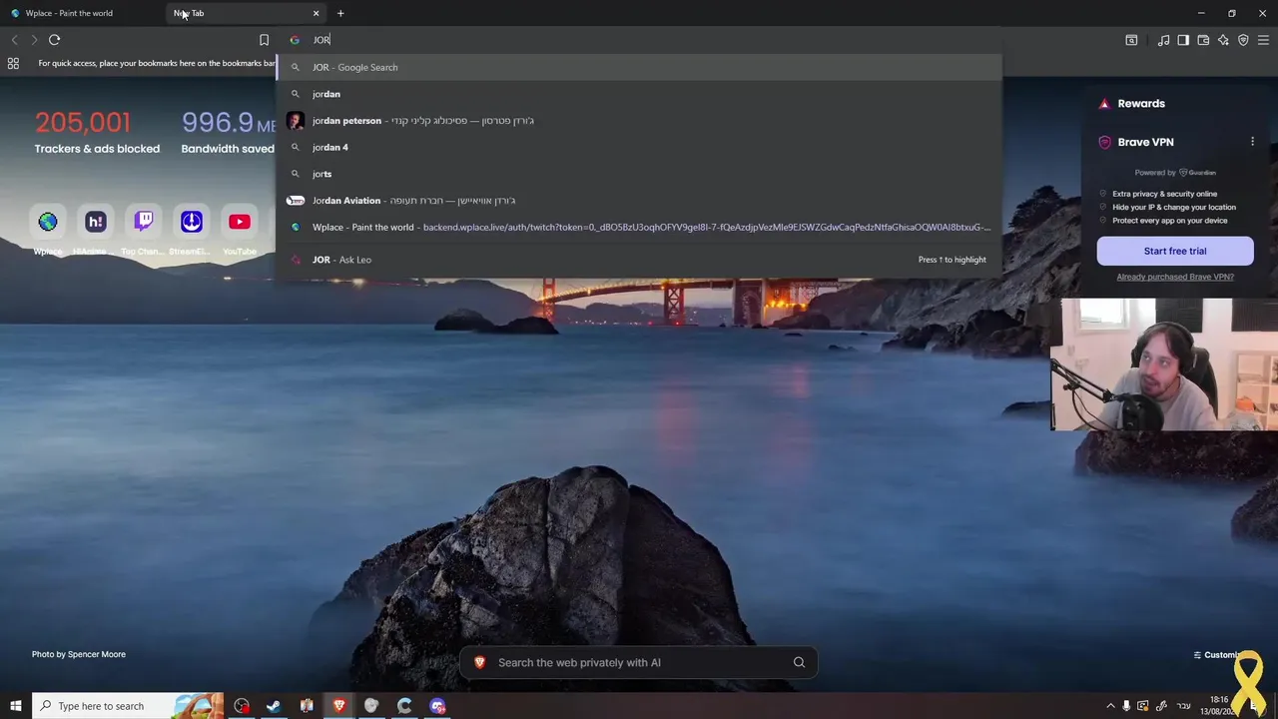1278x719 pixels.
Task: Go back with the back arrow
Action: pyautogui.click(x=14, y=40)
